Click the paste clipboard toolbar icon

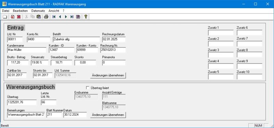coord(39,17)
